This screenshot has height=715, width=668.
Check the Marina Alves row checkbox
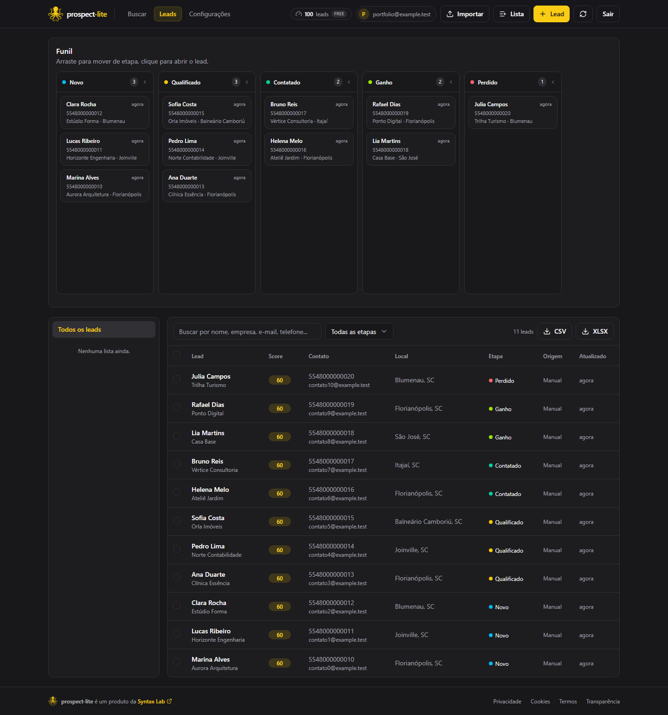(177, 662)
